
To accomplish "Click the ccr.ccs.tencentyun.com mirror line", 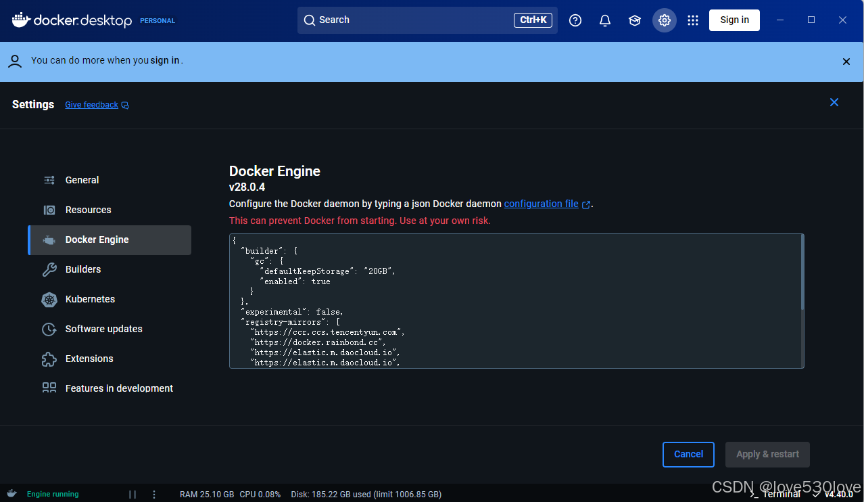I will click(x=327, y=332).
